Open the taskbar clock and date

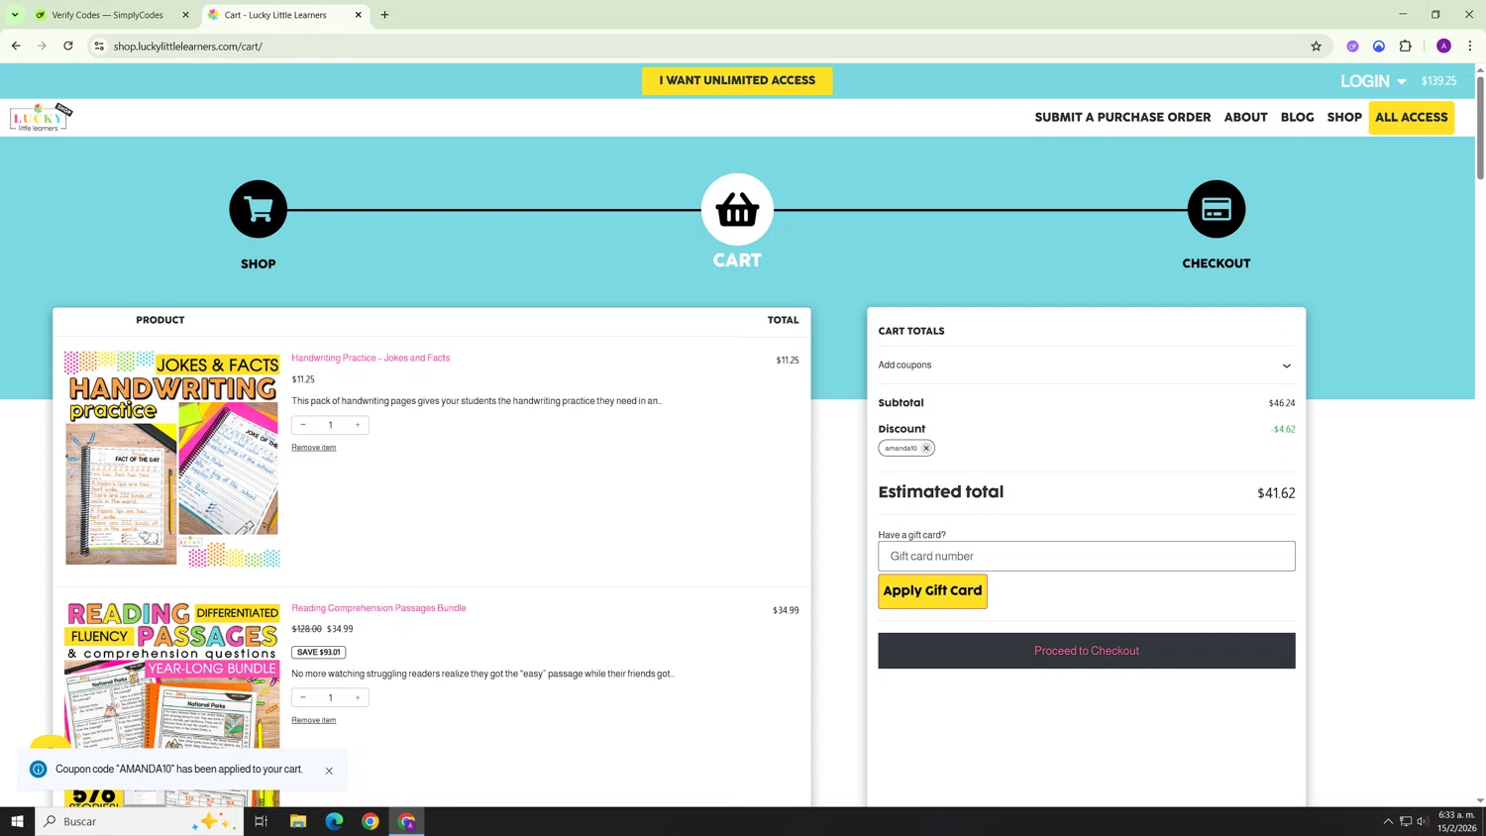[1457, 821]
